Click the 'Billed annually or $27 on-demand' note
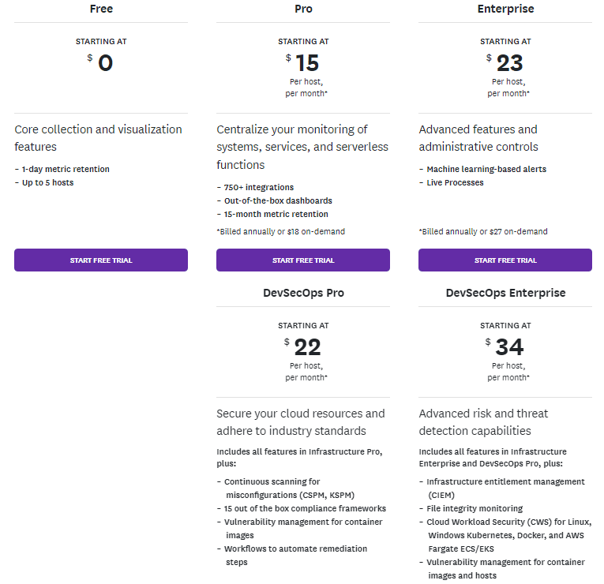This screenshot has height=584, width=604. (x=483, y=232)
